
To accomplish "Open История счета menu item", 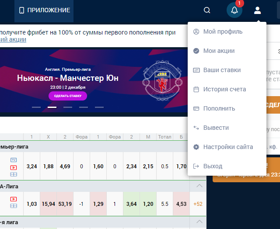I will click(x=227, y=89).
